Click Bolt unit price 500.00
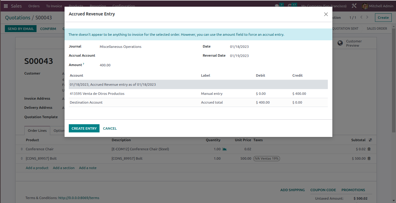396x203 pixels. point(246,158)
